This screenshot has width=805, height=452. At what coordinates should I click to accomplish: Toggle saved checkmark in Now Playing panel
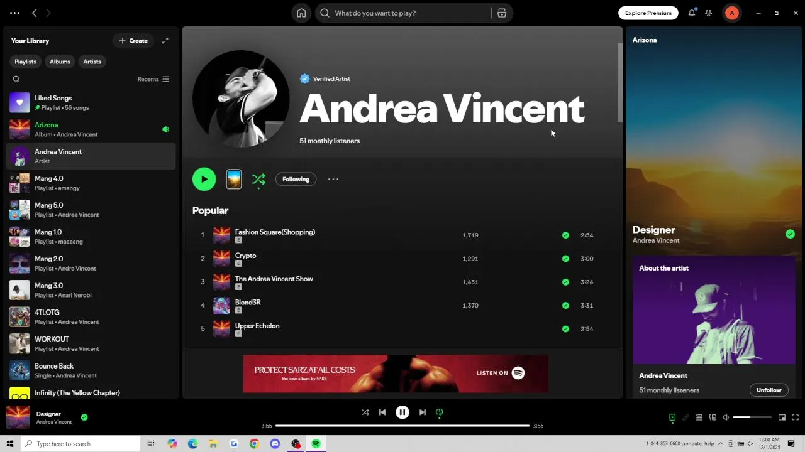pyautogui.click(x=790, y=234)
